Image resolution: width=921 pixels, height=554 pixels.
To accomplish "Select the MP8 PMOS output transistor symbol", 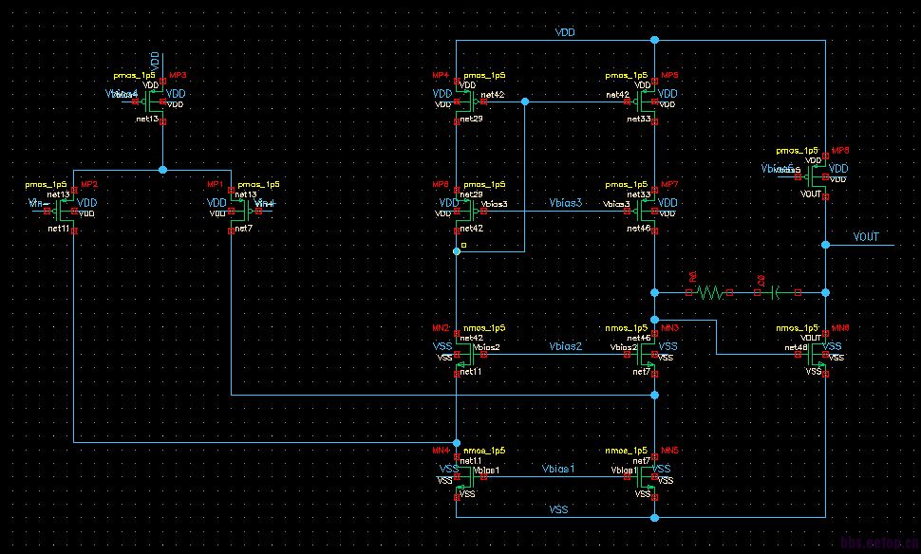I will point(814,176).
